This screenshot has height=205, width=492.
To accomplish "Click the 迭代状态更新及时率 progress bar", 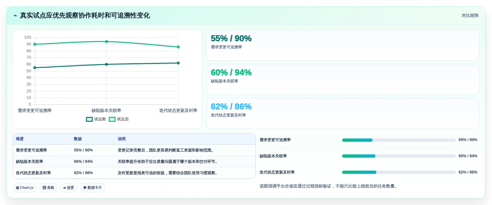I will [399, 172].
